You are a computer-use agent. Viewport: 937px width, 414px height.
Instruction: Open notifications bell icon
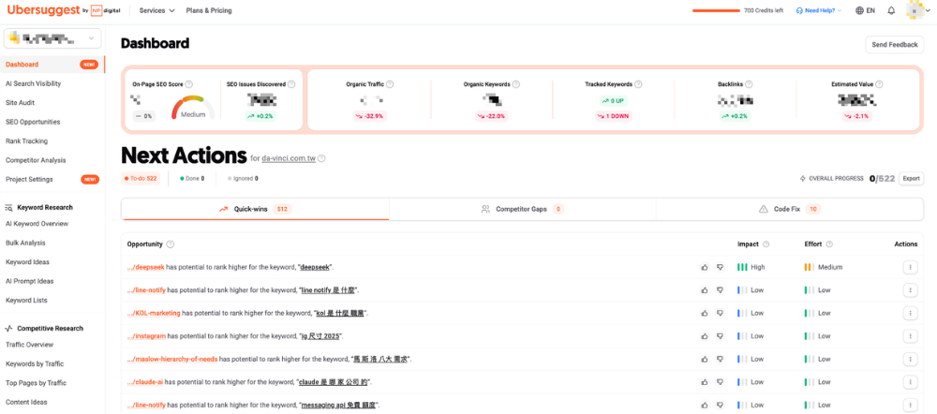(x=891, y=10)
